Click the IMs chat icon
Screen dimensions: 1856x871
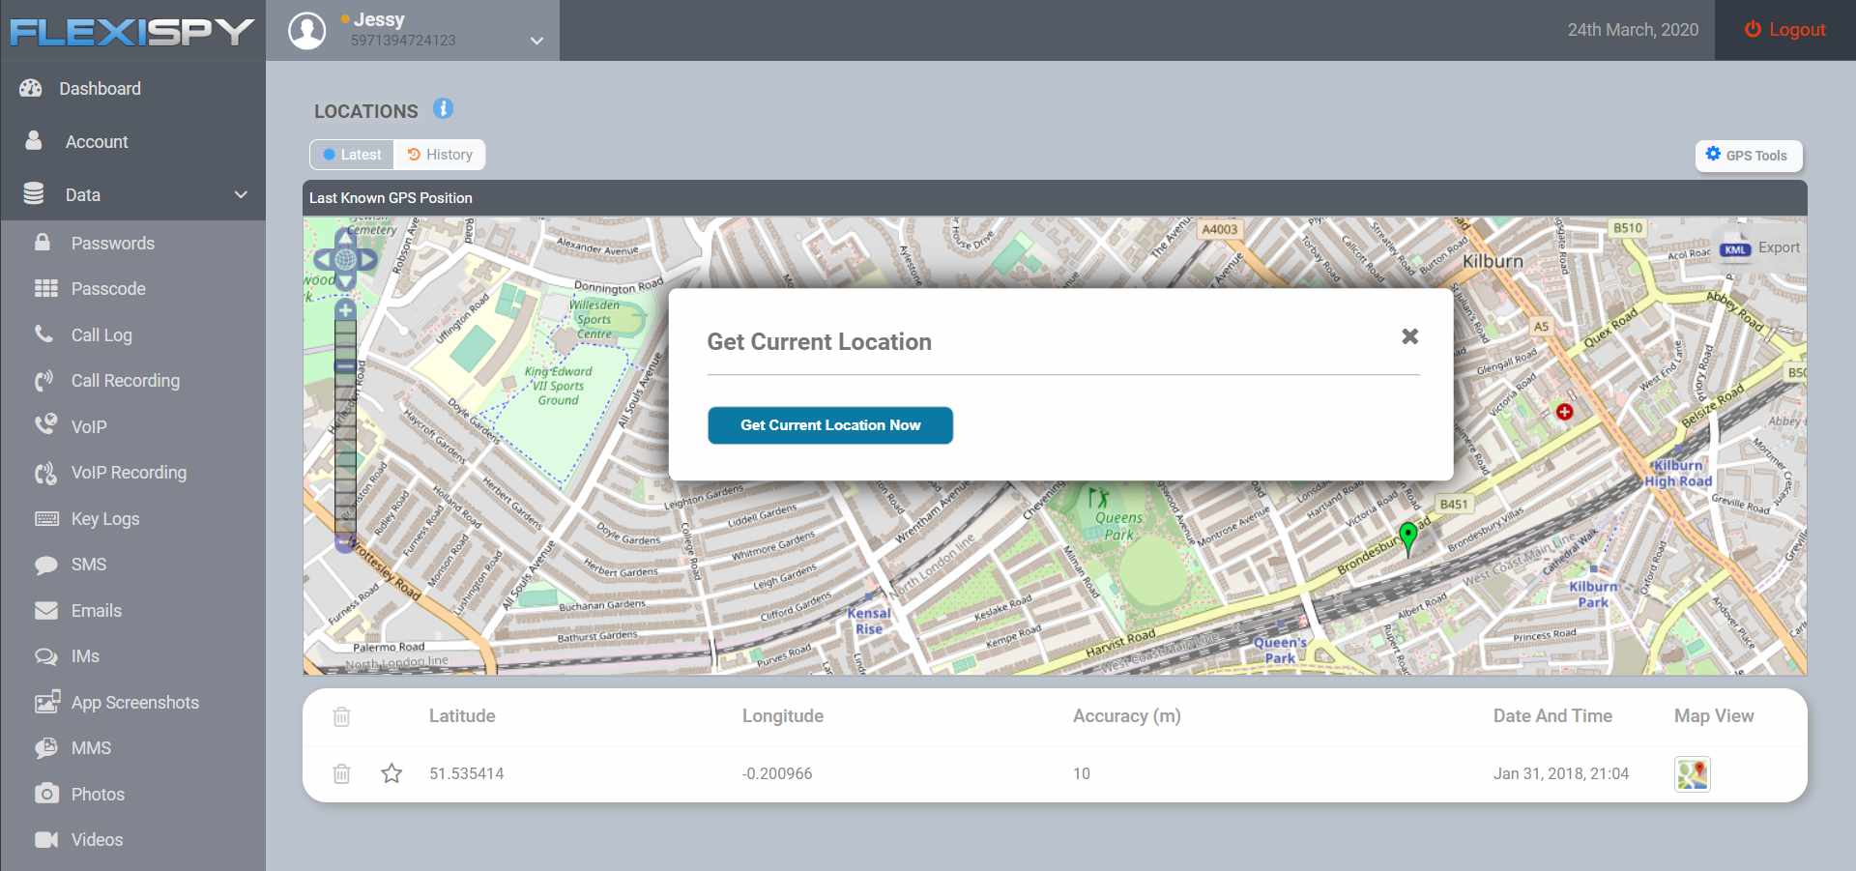[46, 656]
